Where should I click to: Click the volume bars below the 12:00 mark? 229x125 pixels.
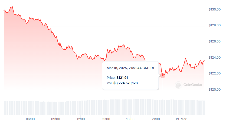81,108
